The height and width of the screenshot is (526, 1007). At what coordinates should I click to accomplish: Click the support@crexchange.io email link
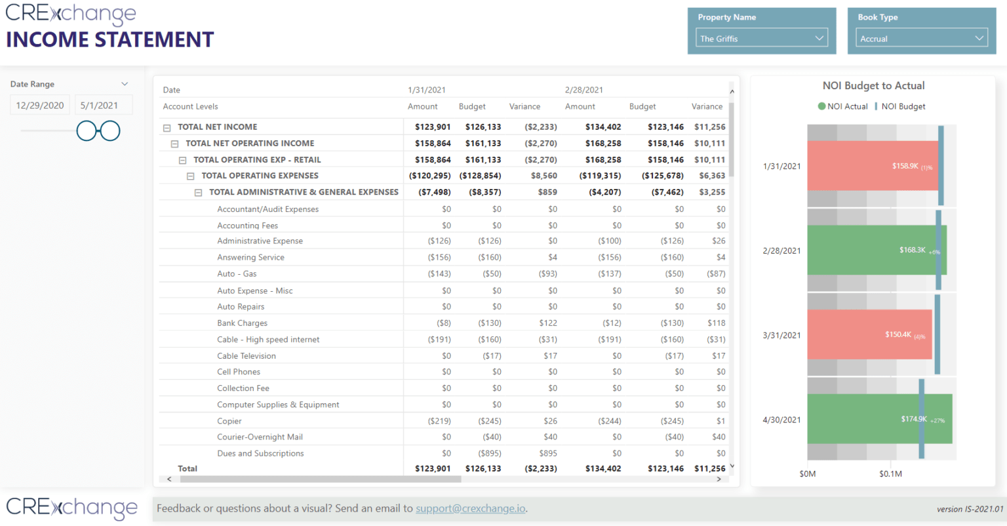[469, 508]
